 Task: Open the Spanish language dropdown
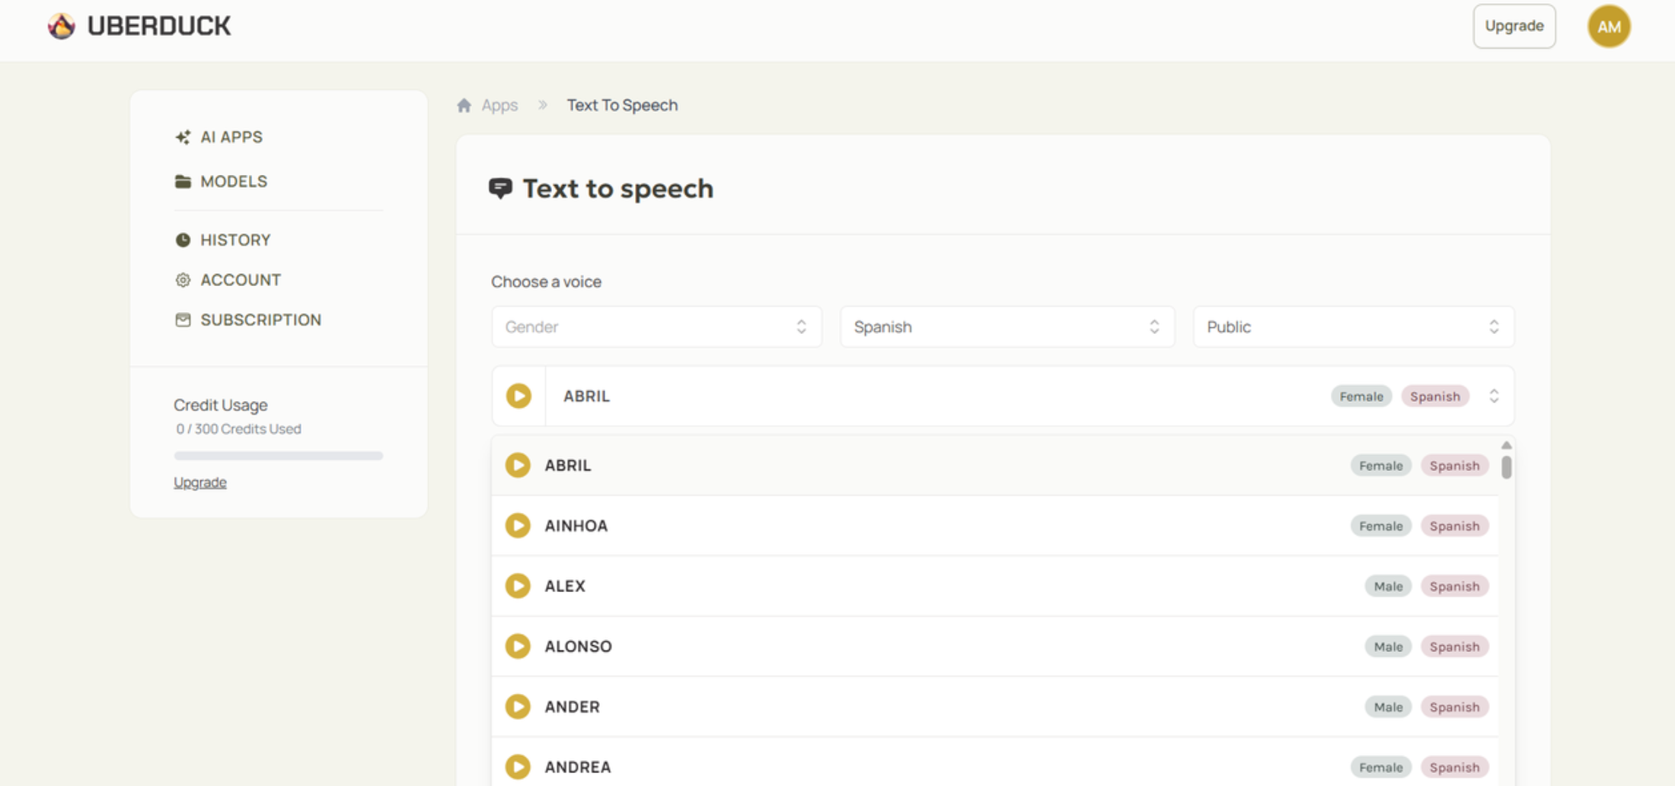tap(1007, 327)
